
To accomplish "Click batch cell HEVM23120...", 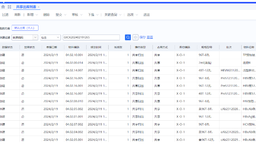I will 230,70.
